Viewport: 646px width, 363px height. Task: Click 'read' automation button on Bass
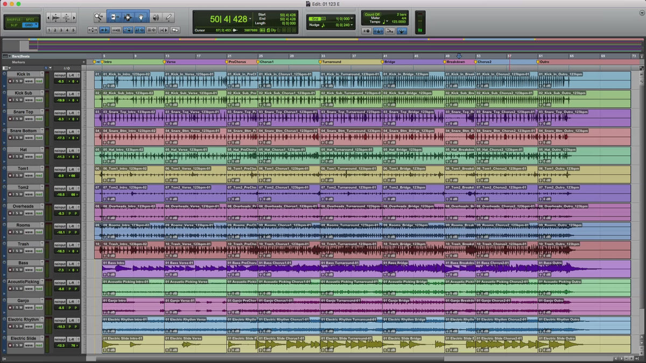pyautogui.click(x=39, y=269)
